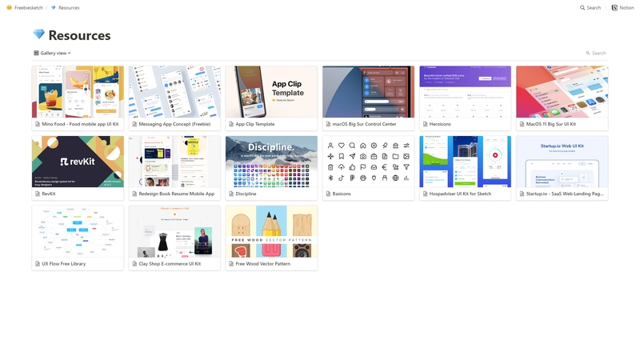The image size is (640, 360).
Task: Open macOS Big Sur Control Center thumbnail
Action: pos(368,92)
